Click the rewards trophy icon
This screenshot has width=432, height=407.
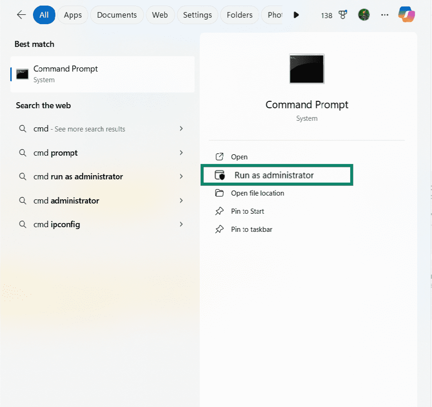pos(343,14)
